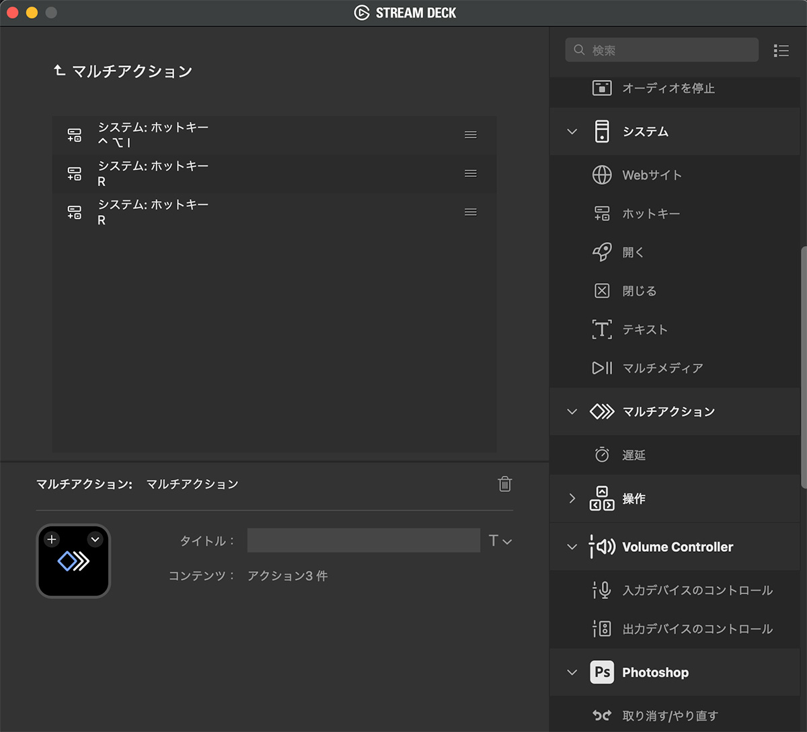Click the マルチアクション category icon in the sidebar

(602, 411)
